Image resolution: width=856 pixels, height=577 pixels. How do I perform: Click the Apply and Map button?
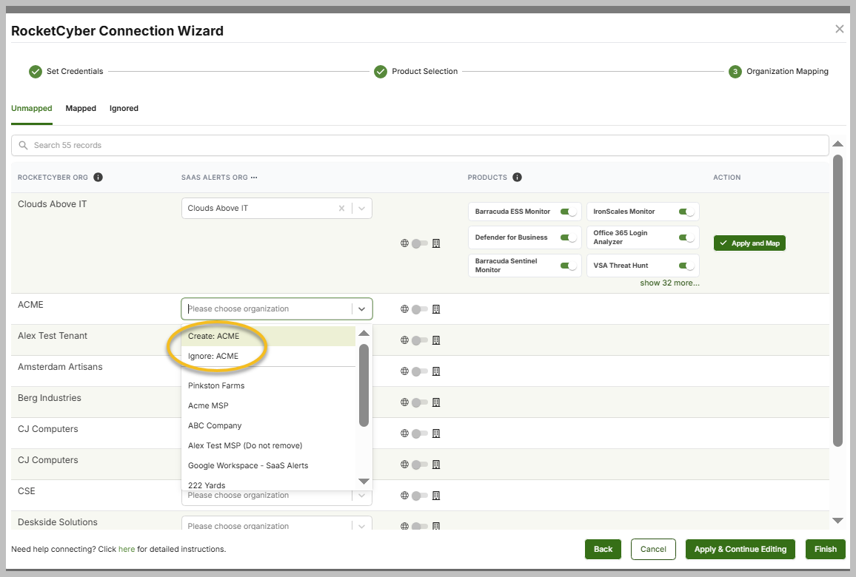click(x=749, y=243)
